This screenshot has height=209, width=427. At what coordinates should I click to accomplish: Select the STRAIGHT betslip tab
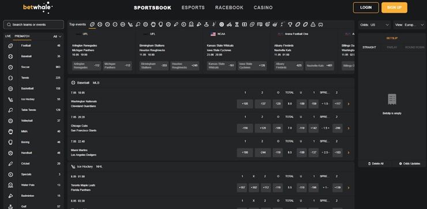click(369, 47)
